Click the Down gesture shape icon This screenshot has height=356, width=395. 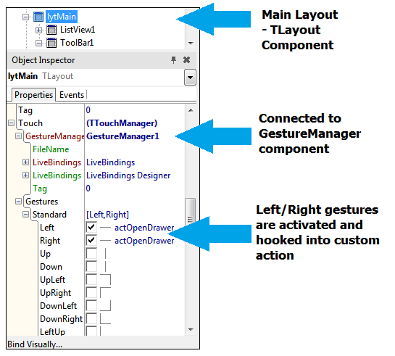tap(105, 267)
